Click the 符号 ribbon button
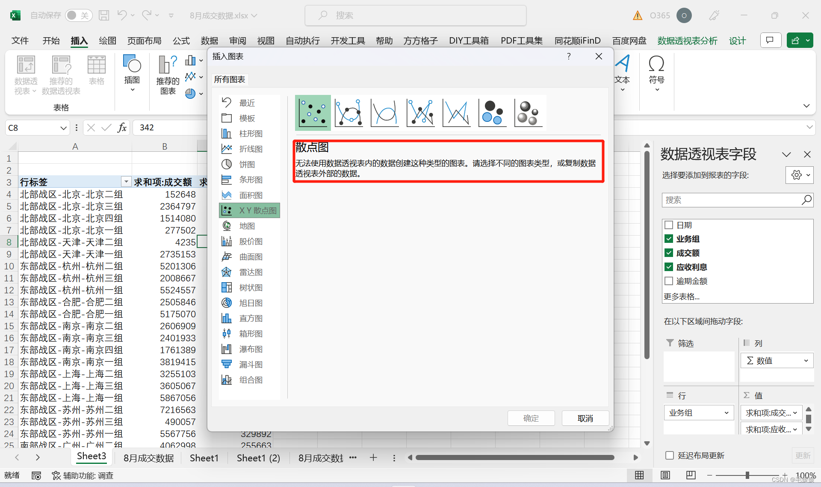The width and height of the screenshot is (821, 487). pos(656,73)
